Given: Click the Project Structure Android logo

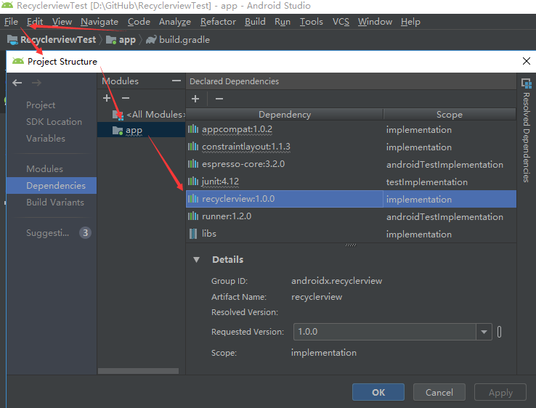Looking at the screenshot, I should tap(18, 61).
